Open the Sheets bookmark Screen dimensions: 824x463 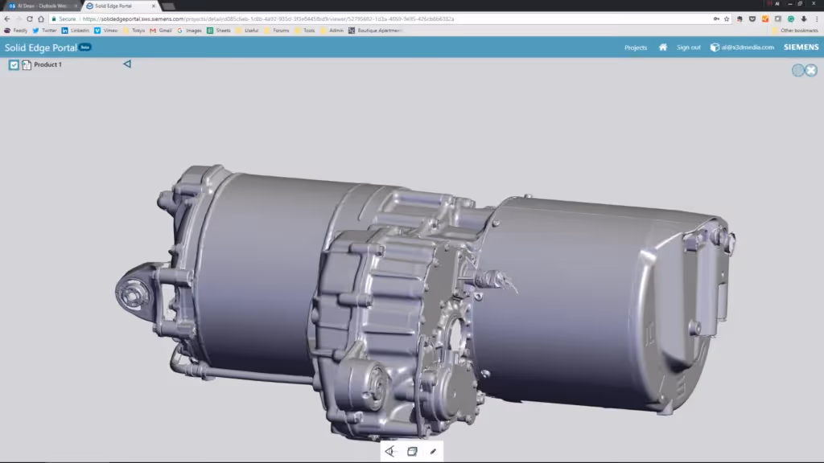coord(219,31)
